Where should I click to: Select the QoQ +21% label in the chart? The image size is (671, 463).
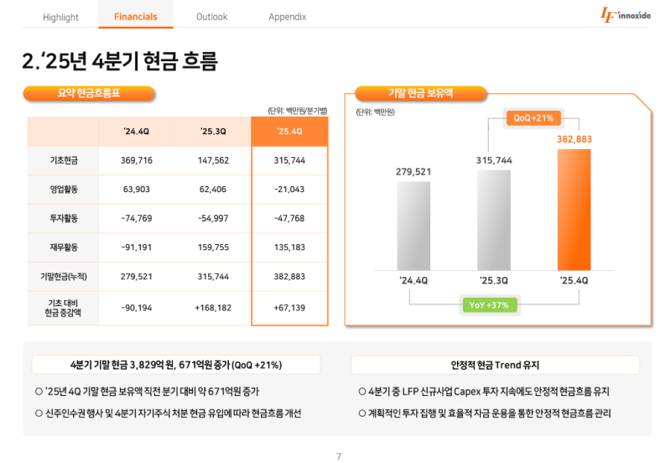click(533, 117)
